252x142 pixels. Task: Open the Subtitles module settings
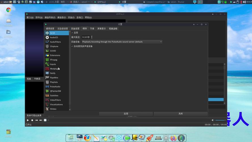point(57,95)
